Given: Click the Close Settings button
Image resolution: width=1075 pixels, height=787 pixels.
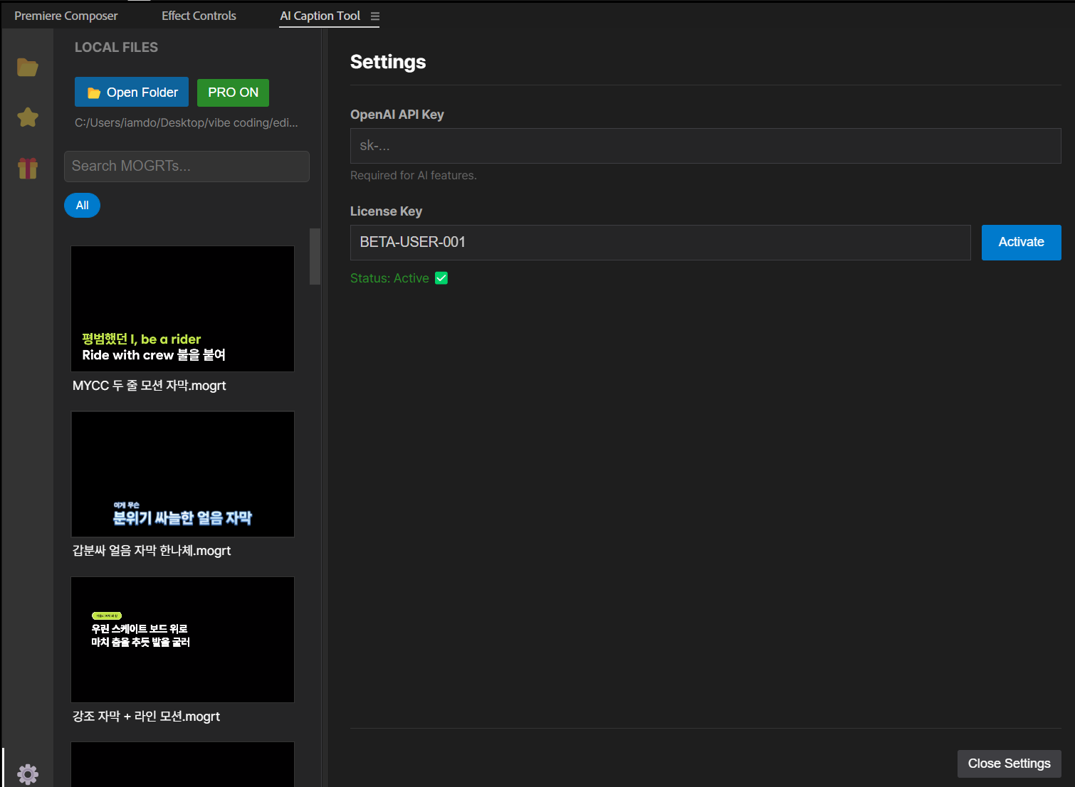Looking at the screenshot, I should pos(1009,764).
